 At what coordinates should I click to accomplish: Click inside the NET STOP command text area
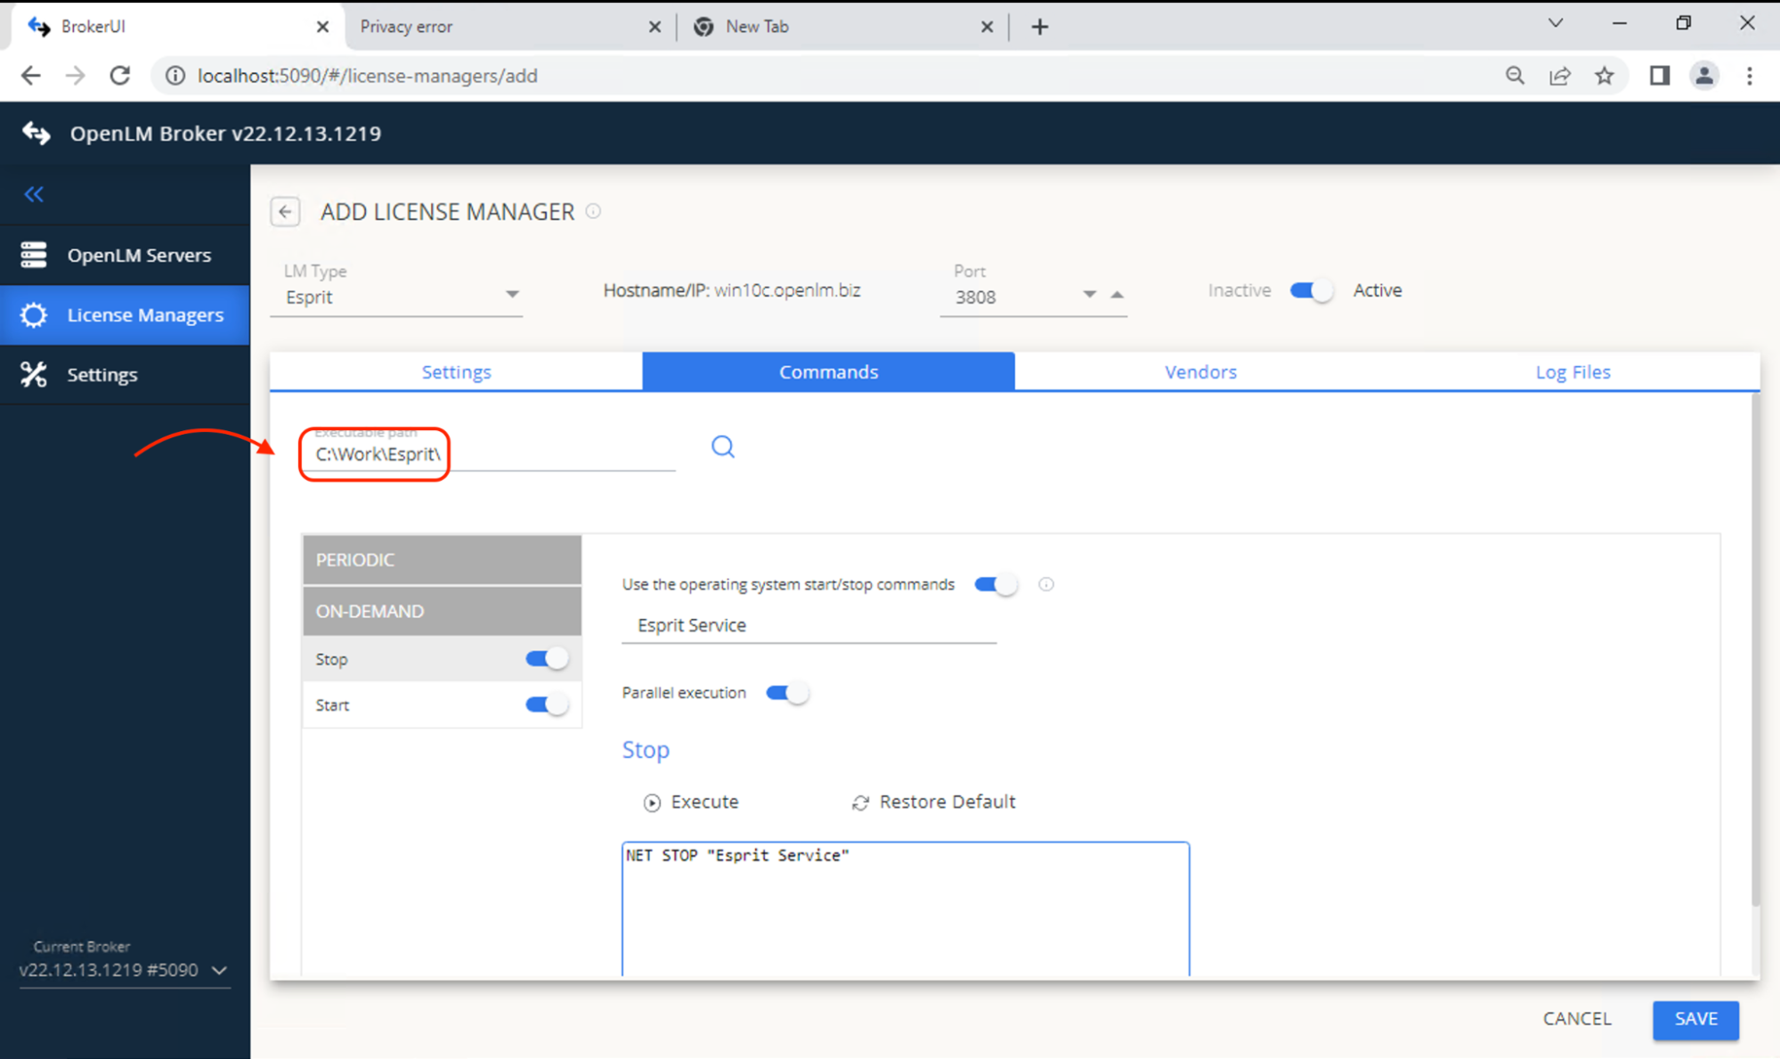tap(904, 908)
